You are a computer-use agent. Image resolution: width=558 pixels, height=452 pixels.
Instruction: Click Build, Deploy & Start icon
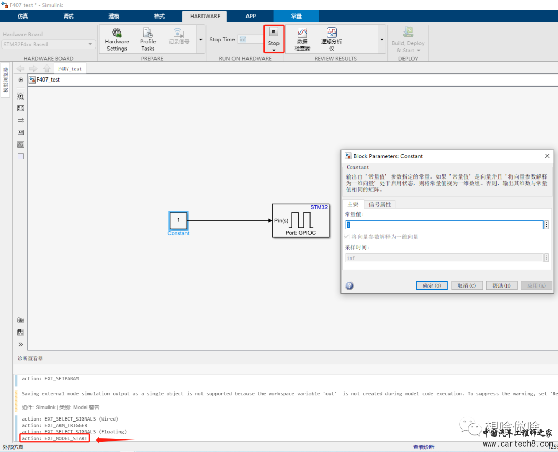click(408, 33)
